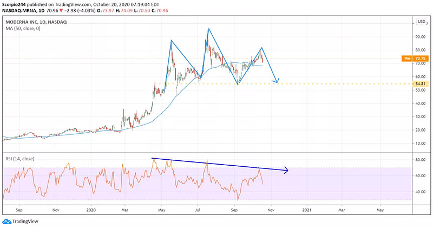Click the Jul label on the time axis

click(198, 210)
